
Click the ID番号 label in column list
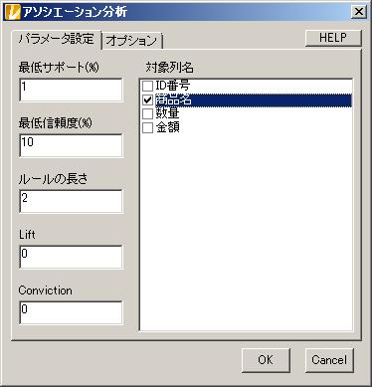[172, 86]
